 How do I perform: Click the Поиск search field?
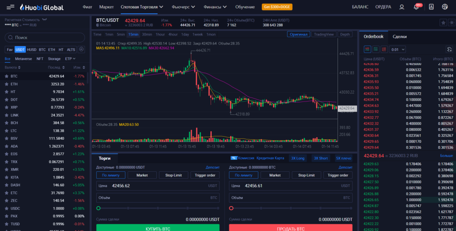tap(45, 37)
